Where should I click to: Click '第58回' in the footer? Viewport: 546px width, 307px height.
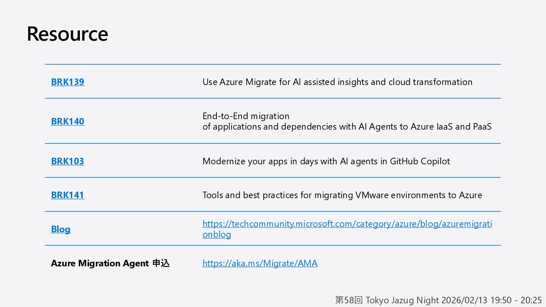point(349,300)
